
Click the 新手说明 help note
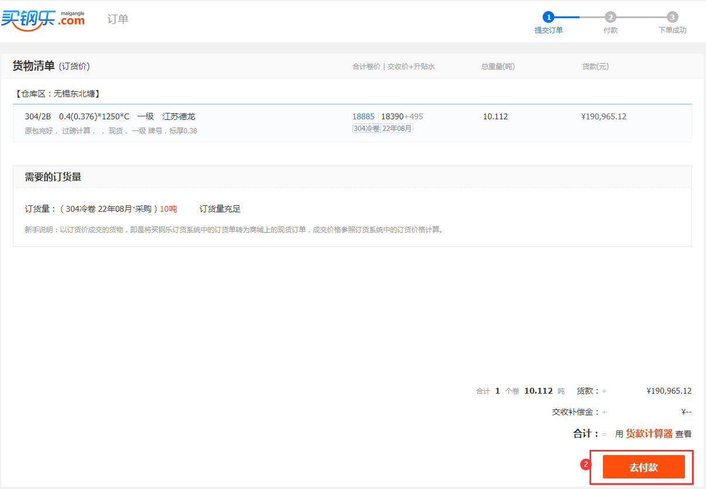pos(235,230)
